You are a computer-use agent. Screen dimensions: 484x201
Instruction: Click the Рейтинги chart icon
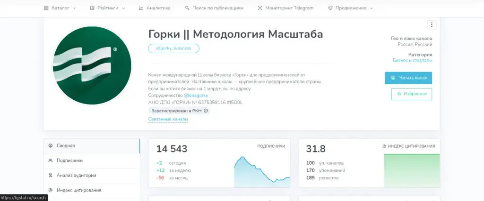tap(92, 8)
